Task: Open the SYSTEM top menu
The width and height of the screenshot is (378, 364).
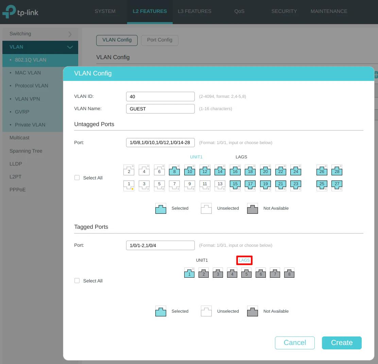Action: (105, 11)
